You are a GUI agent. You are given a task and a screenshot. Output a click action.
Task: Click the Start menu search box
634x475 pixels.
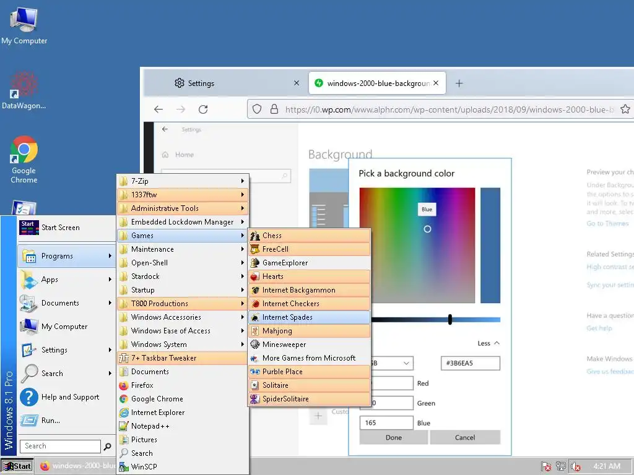point(60,447)
